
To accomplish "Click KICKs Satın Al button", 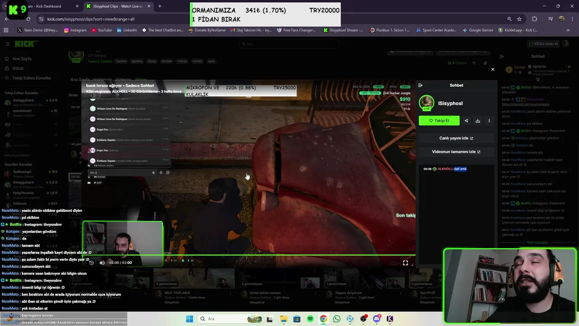I will [x=544, y=44].
